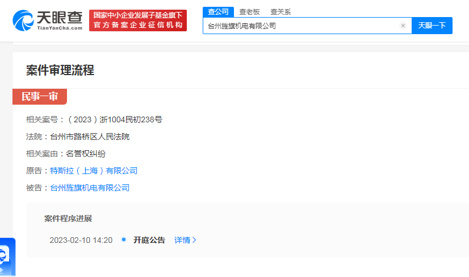Select the 查公司 search tab

(219, 12)
